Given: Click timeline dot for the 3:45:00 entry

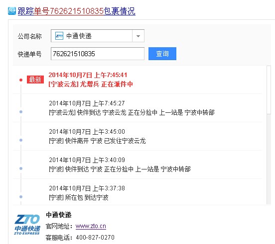Looking at the screenshot, I should click(x=21, y=140).
